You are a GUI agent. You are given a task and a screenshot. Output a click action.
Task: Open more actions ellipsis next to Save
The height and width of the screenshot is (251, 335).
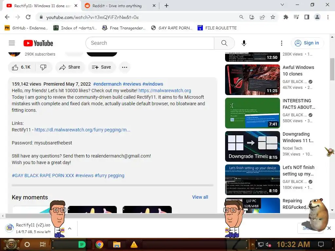(125, 67)
